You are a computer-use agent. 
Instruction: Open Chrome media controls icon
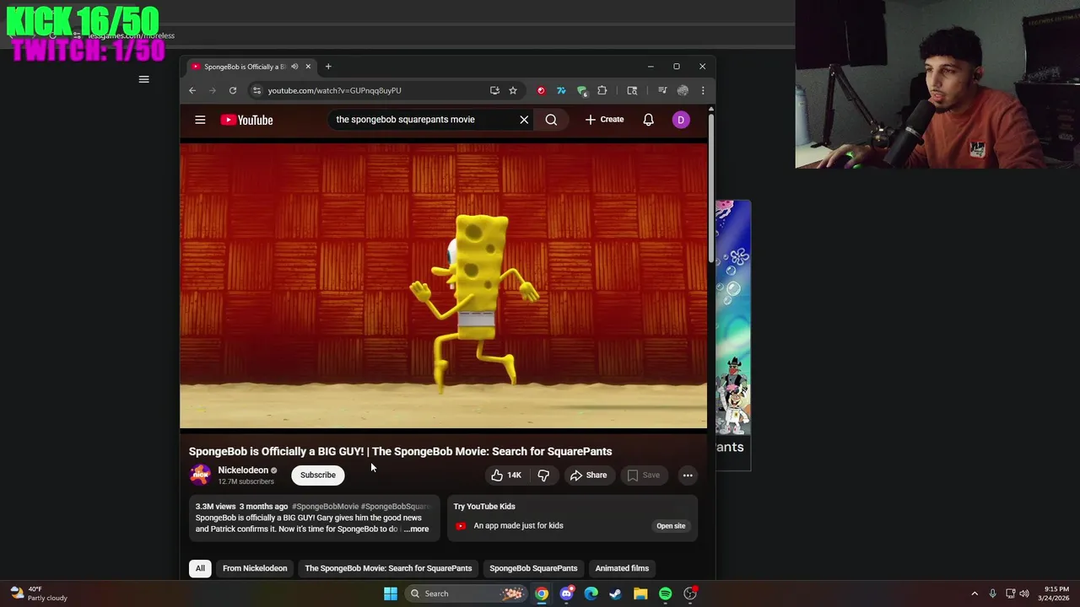(x=662, y=90)
